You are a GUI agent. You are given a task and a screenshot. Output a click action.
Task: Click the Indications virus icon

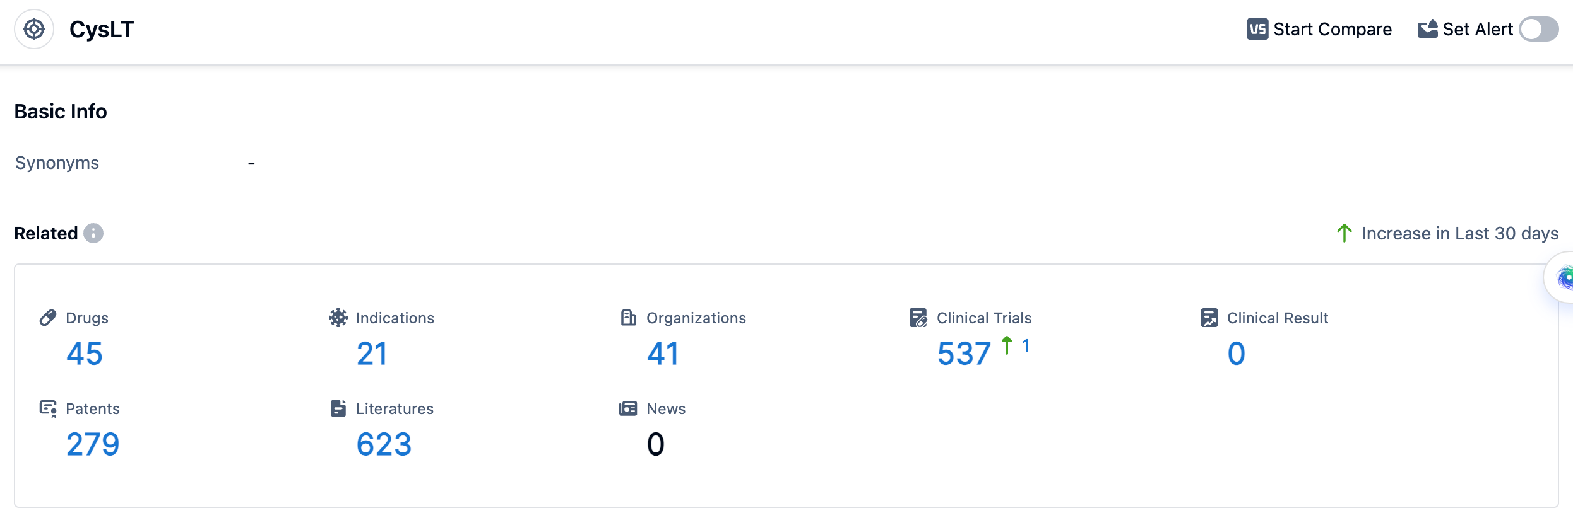(338, 318)
